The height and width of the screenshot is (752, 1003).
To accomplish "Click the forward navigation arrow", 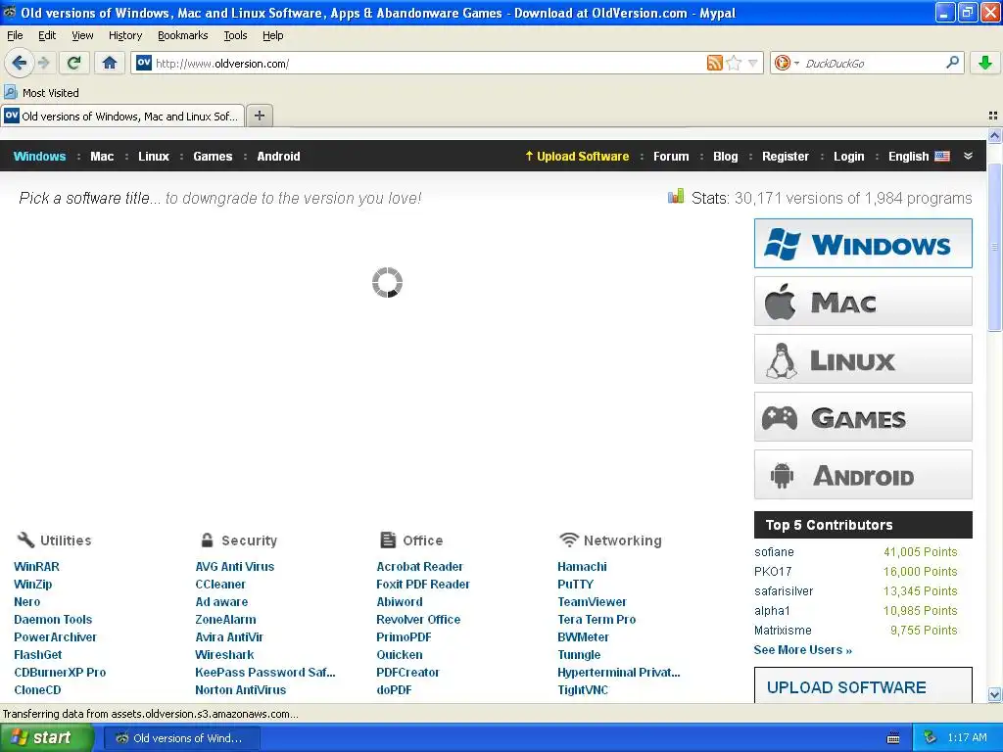I will [x=43, y=63].
